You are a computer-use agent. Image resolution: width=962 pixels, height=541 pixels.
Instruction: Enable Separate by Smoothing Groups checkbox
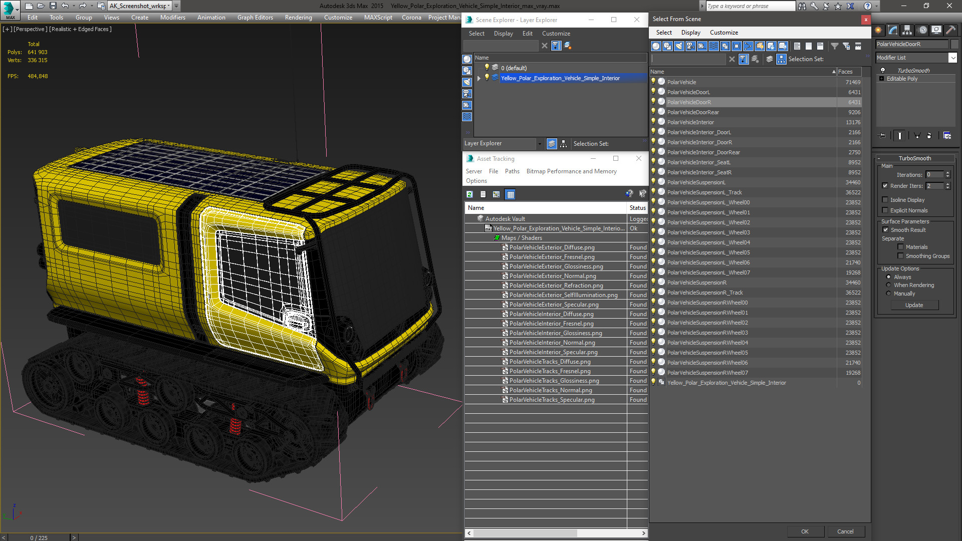pos(901,256)
